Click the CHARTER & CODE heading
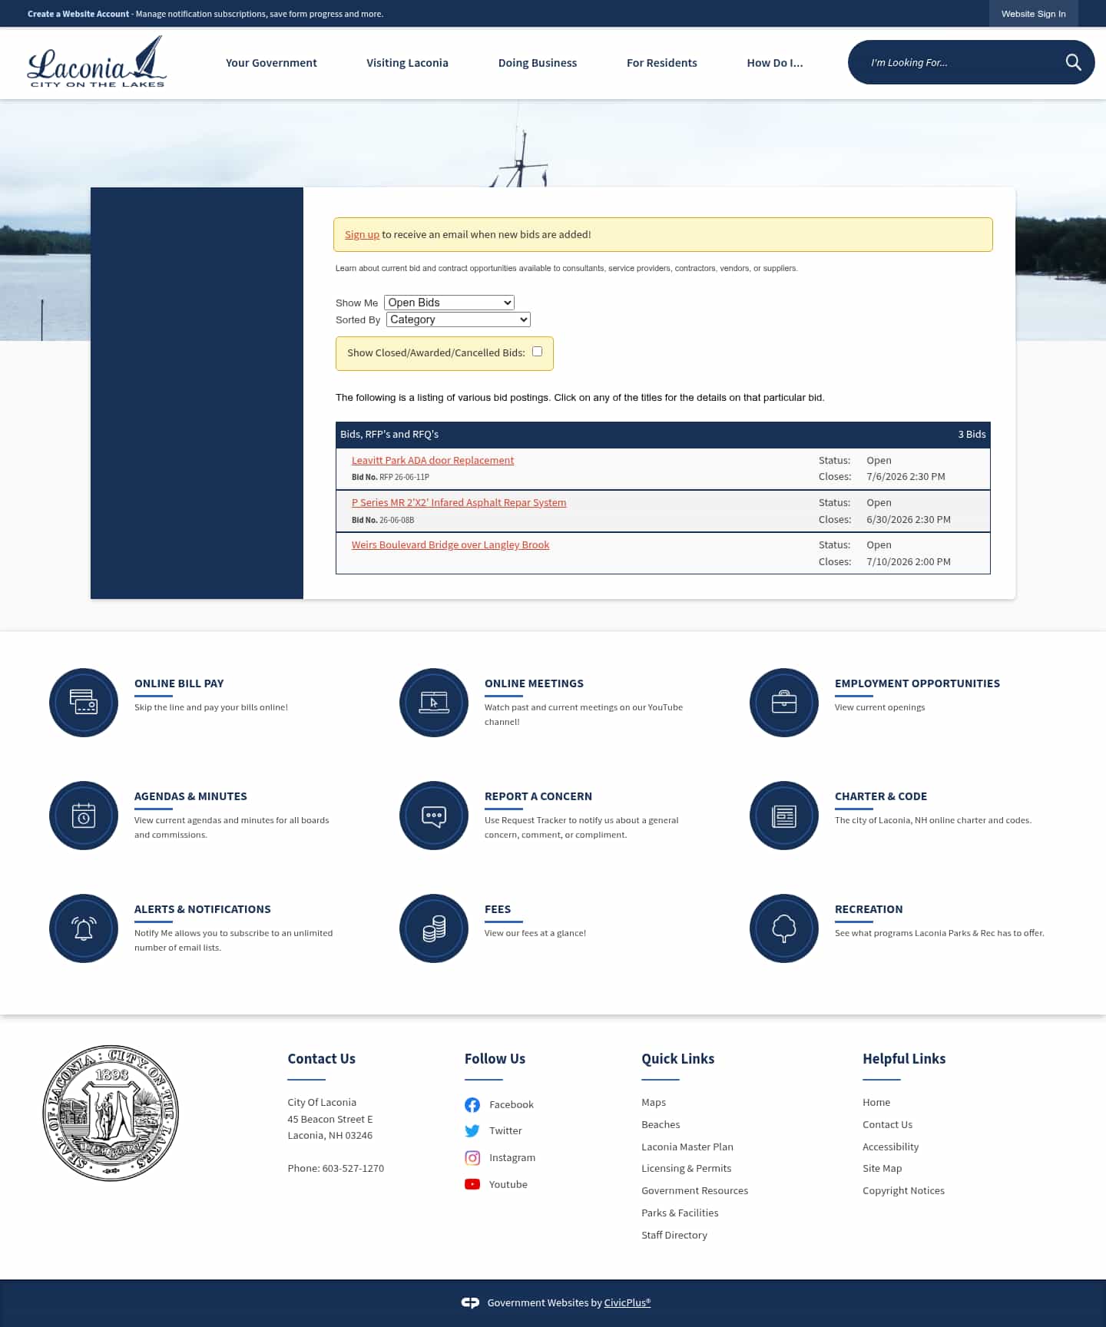The image size is (1106, 1327). pos(881,796)
